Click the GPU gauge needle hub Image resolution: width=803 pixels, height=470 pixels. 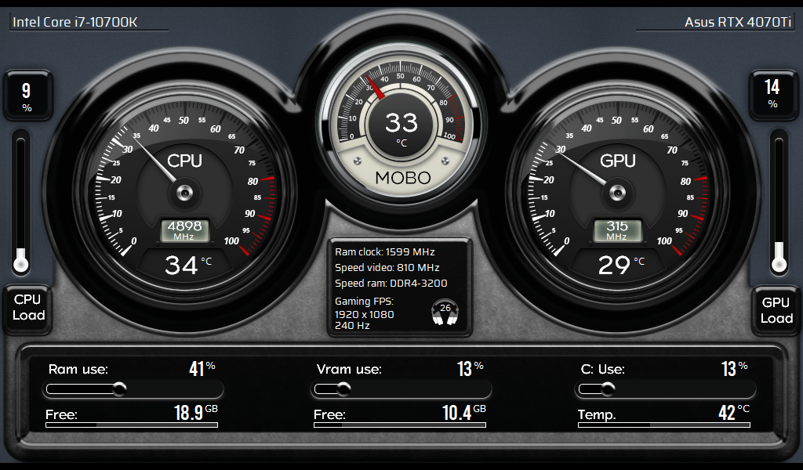[616, 192]
